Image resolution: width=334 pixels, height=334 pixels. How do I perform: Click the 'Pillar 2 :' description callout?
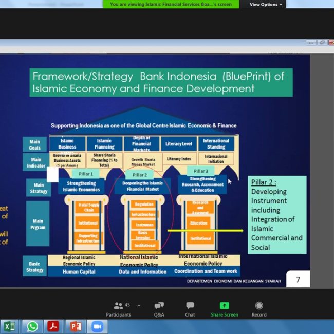(x=277, y=215)
